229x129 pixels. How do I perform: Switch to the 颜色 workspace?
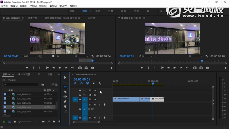click(x=98, y=11)
